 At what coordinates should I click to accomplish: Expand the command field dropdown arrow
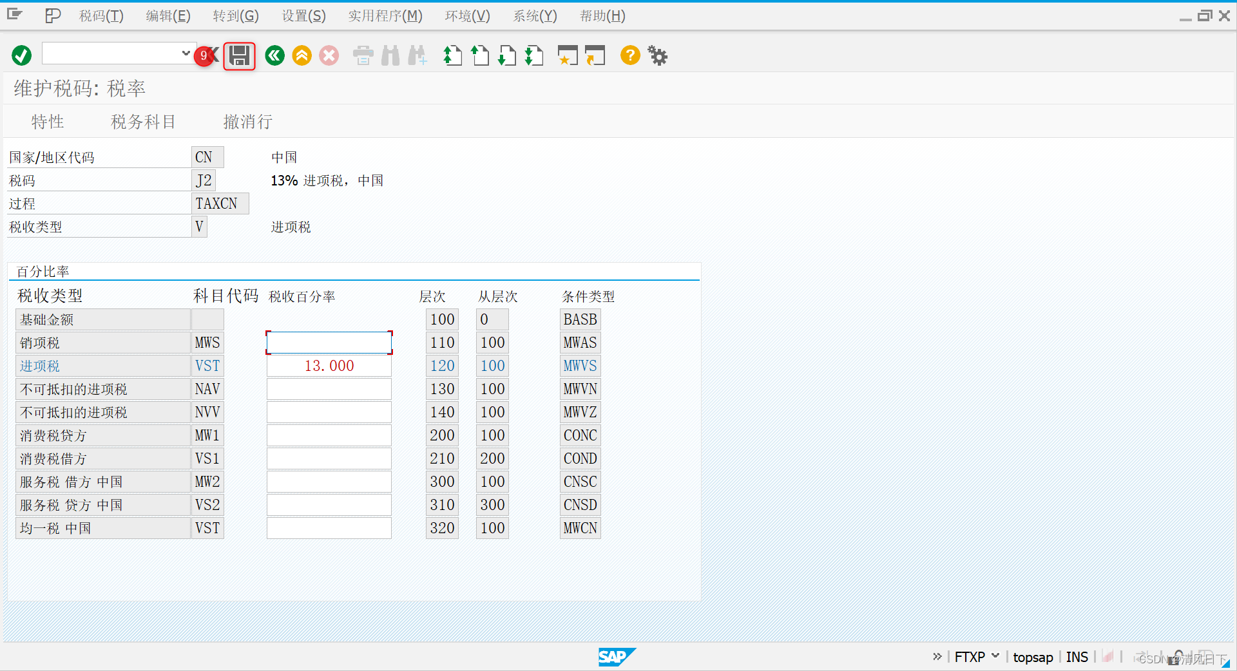click(x=186, y=53)
